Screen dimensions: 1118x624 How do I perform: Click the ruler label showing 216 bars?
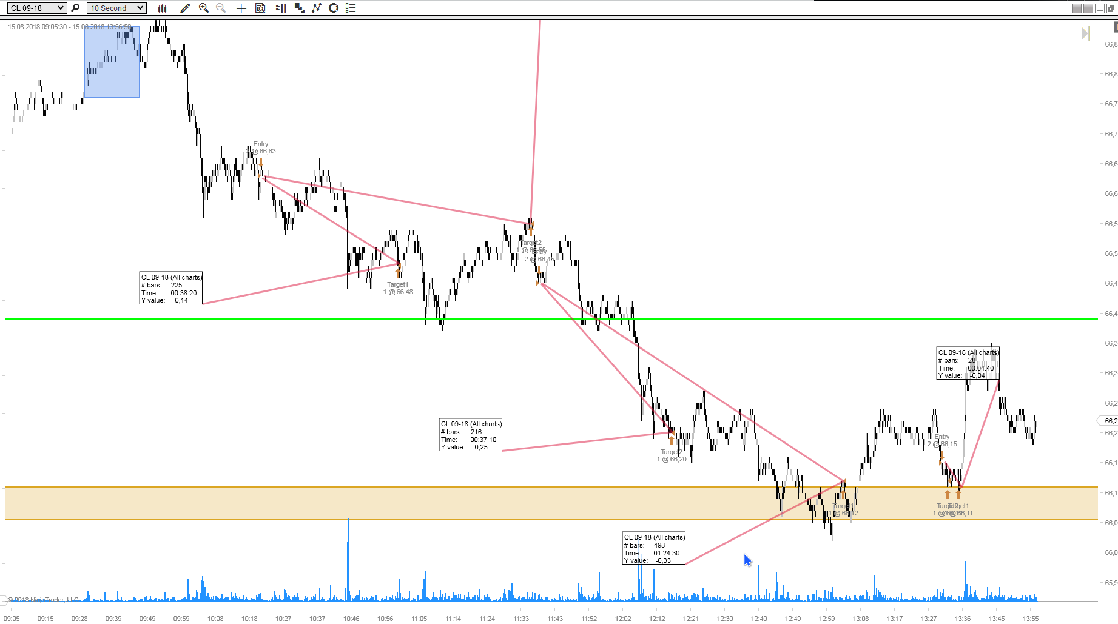tap(471, 435)
